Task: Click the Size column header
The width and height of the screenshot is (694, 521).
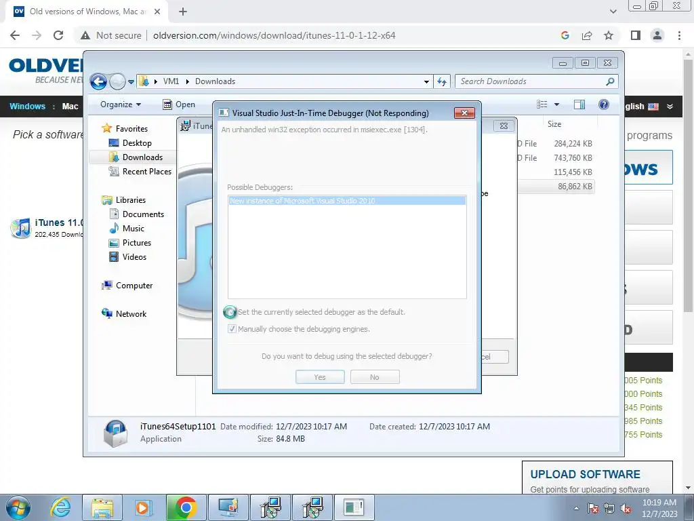Action: pyautogui.click(x=554, y=124)
